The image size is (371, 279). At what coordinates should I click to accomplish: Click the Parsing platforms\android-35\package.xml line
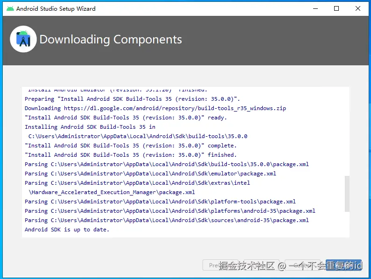tap(170, 211)
